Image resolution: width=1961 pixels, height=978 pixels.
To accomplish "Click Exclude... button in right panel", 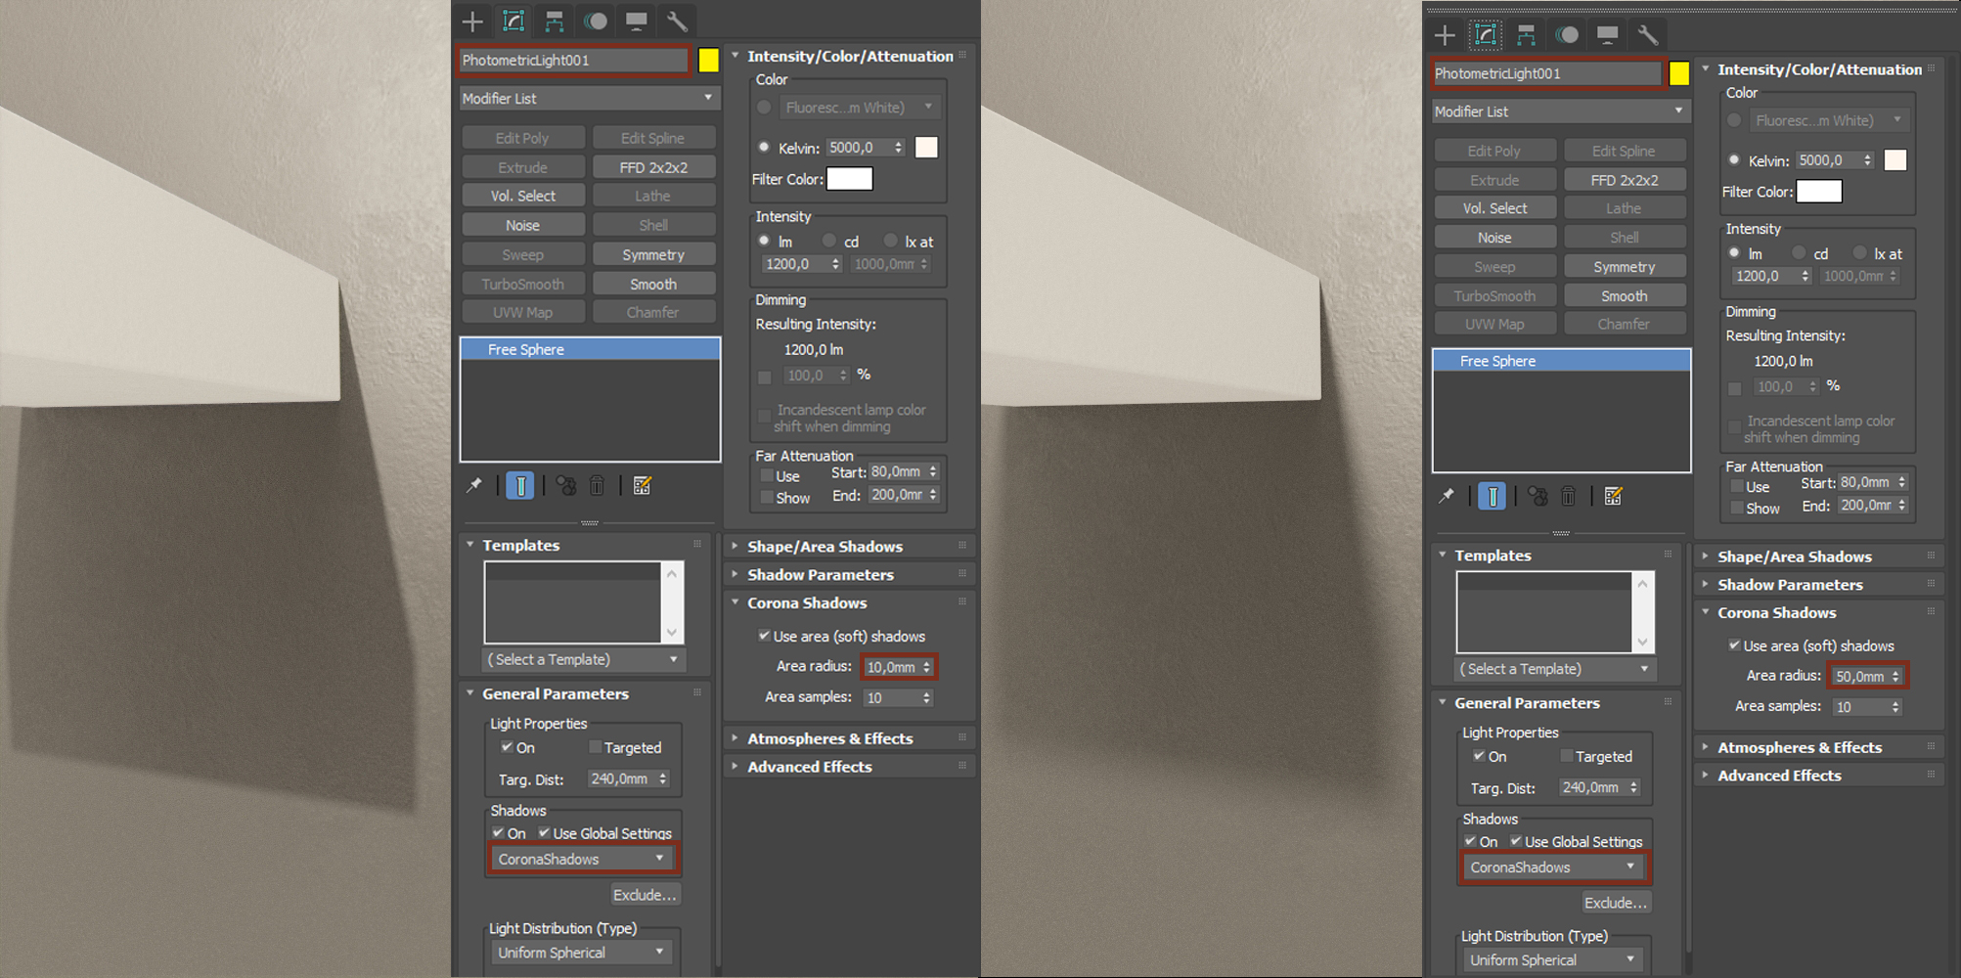I will click(1616, 903).
